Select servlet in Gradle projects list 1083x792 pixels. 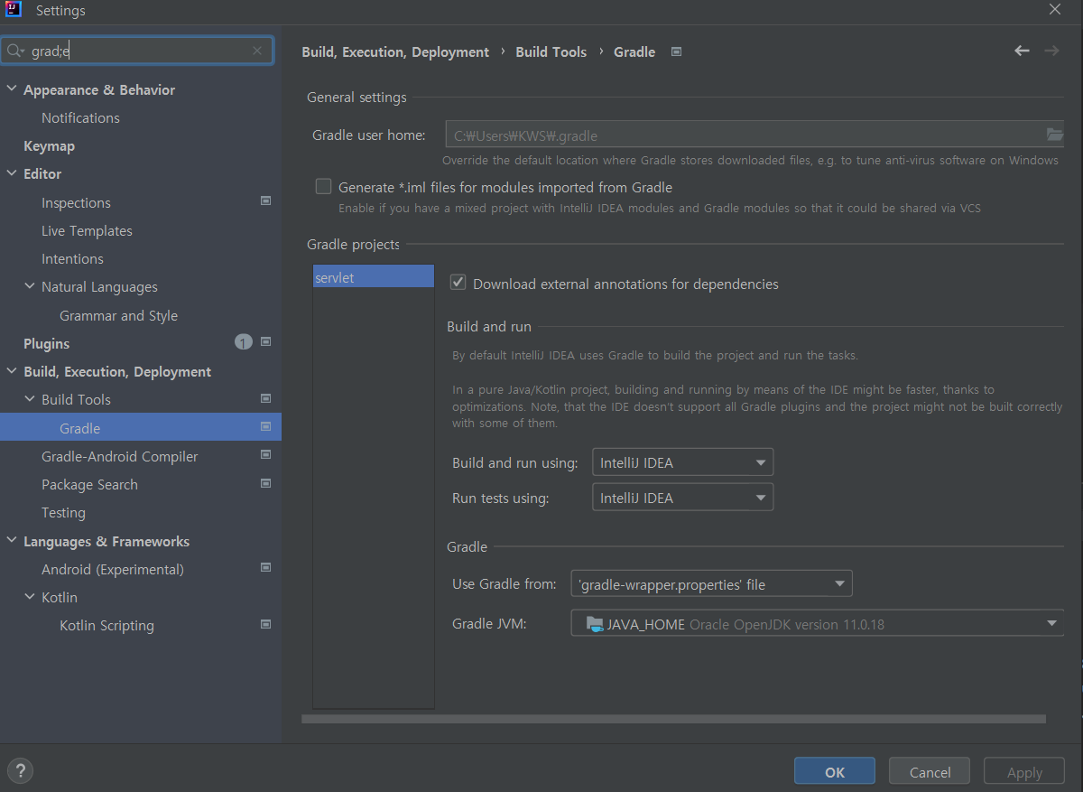(373, 277)
